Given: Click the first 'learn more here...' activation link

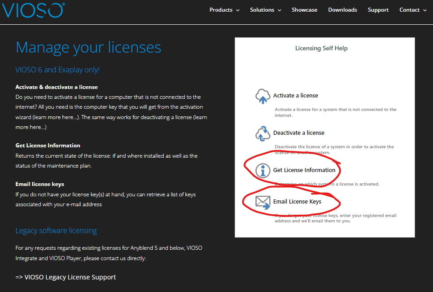Looking at the screenshot, I should point(55,117).
